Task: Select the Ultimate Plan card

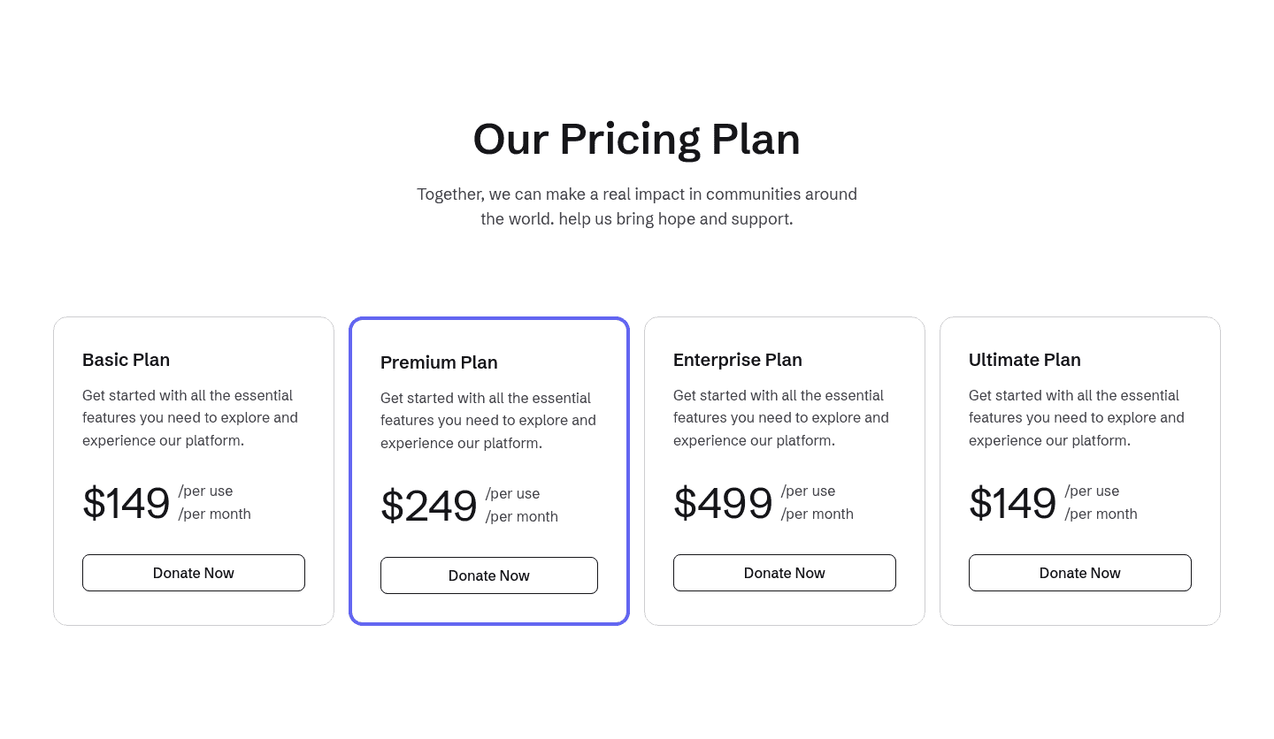Action: point(1079,471)
